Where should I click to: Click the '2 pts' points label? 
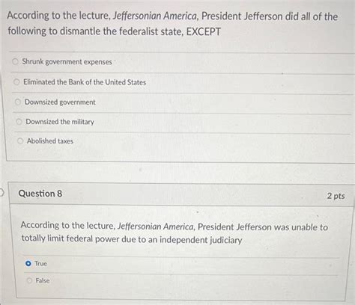[x=336, y=196]
